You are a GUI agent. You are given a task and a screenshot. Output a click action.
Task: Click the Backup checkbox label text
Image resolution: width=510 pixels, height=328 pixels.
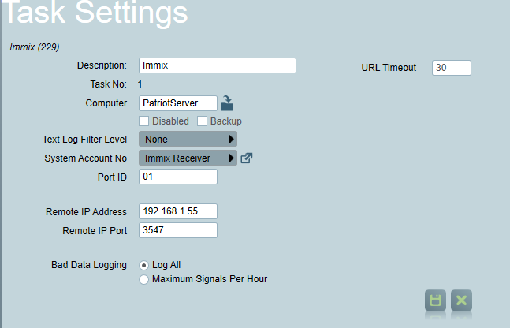226,121
